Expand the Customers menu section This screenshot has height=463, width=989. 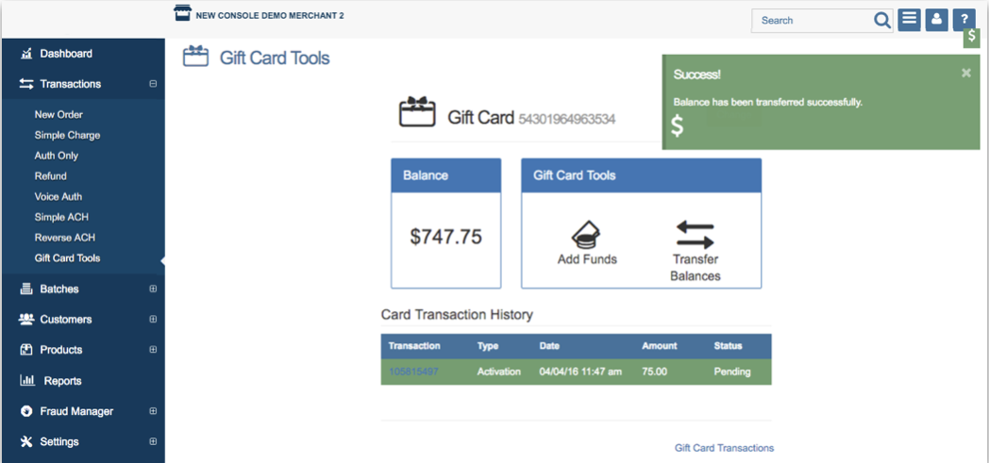153,320
